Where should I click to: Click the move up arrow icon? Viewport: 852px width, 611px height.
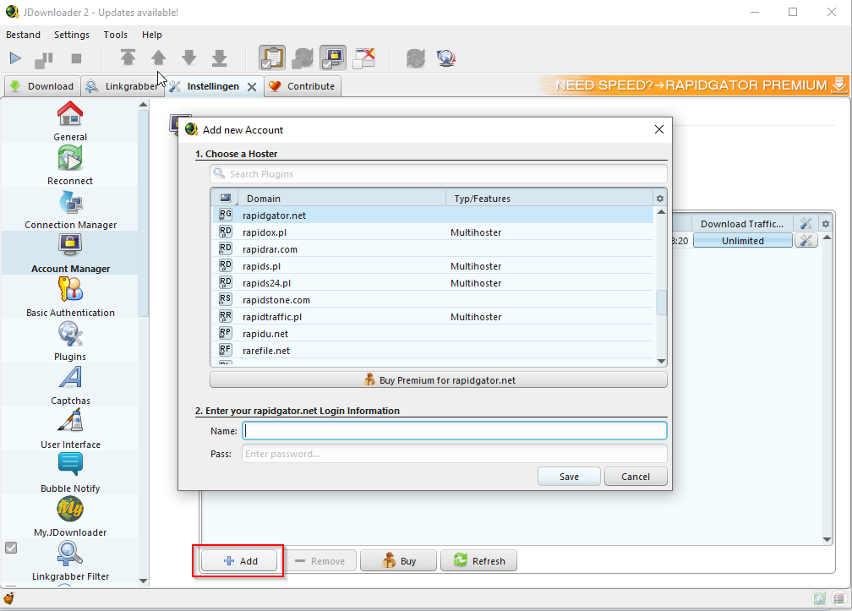158,57
